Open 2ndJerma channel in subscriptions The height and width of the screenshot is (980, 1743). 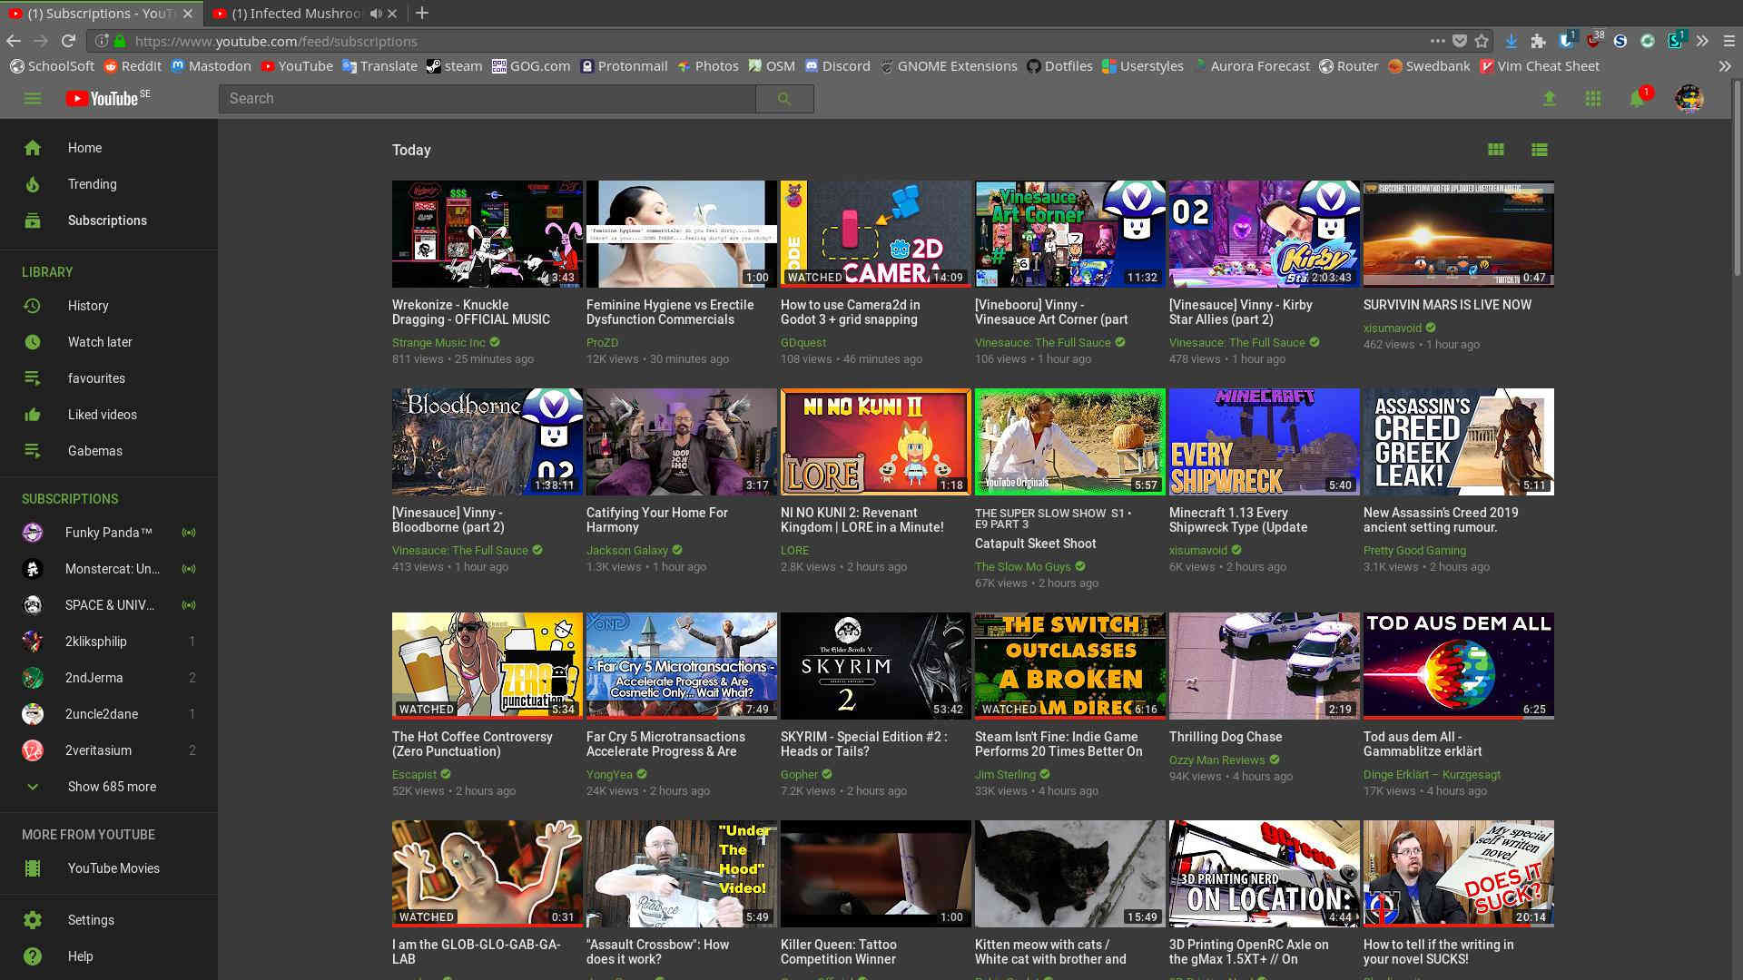coord(109,678)
